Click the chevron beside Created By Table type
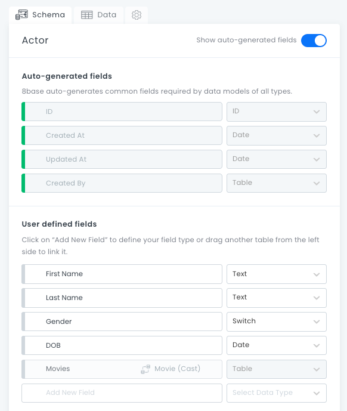Viewport: 347px width, 411px height. (317, 183)
